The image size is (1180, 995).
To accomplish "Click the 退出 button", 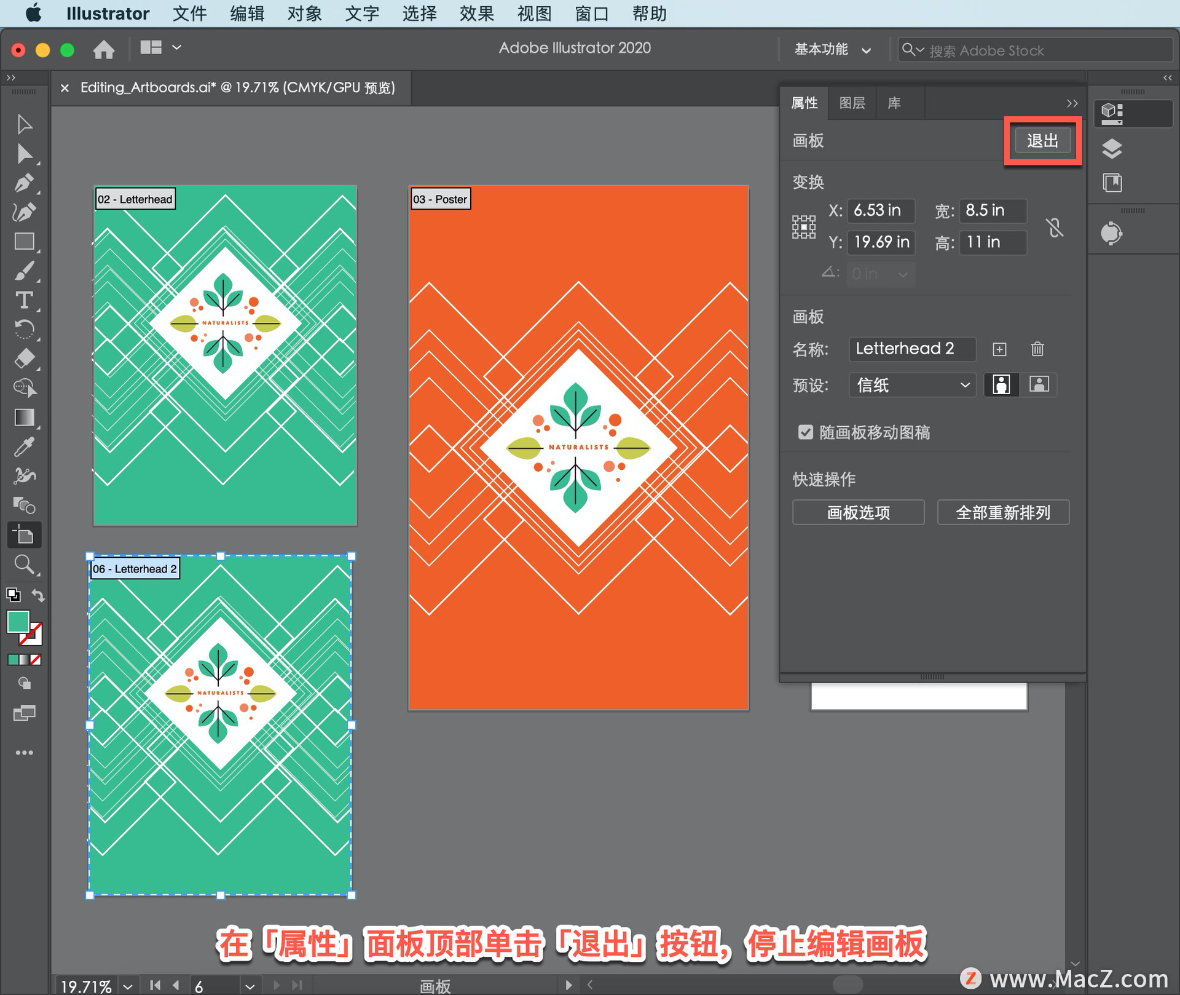I will point(1042,141).
